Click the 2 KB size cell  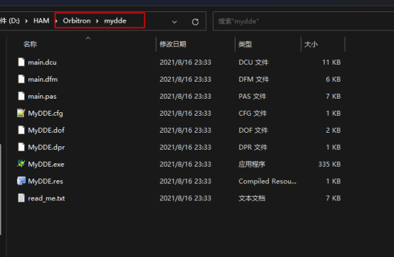pyautogui.click(x=333, y=131)
